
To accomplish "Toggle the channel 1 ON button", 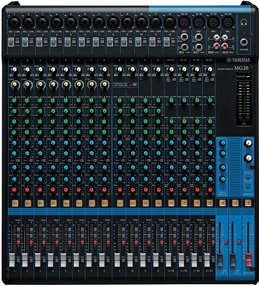I will [x=15, y=203].
